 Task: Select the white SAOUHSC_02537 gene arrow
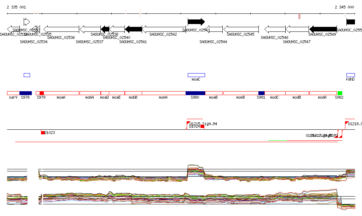90,29
